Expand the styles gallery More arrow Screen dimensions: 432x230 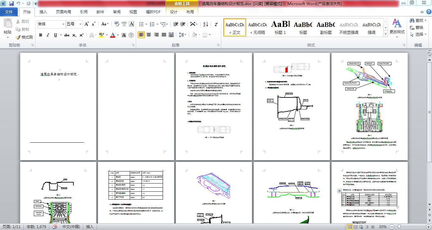pyautogui.click(x=385, y=34)
